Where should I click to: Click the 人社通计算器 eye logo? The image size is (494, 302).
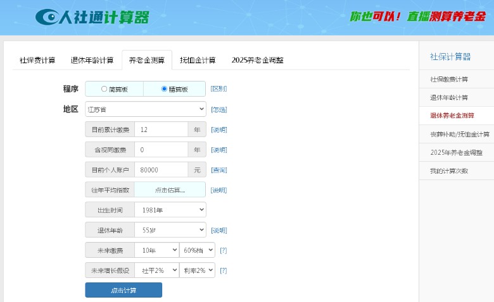pyautogui.click(x=47, y=17)
